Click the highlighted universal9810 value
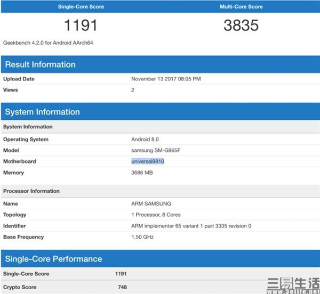The image size is (320, 294). coord(148,161)
